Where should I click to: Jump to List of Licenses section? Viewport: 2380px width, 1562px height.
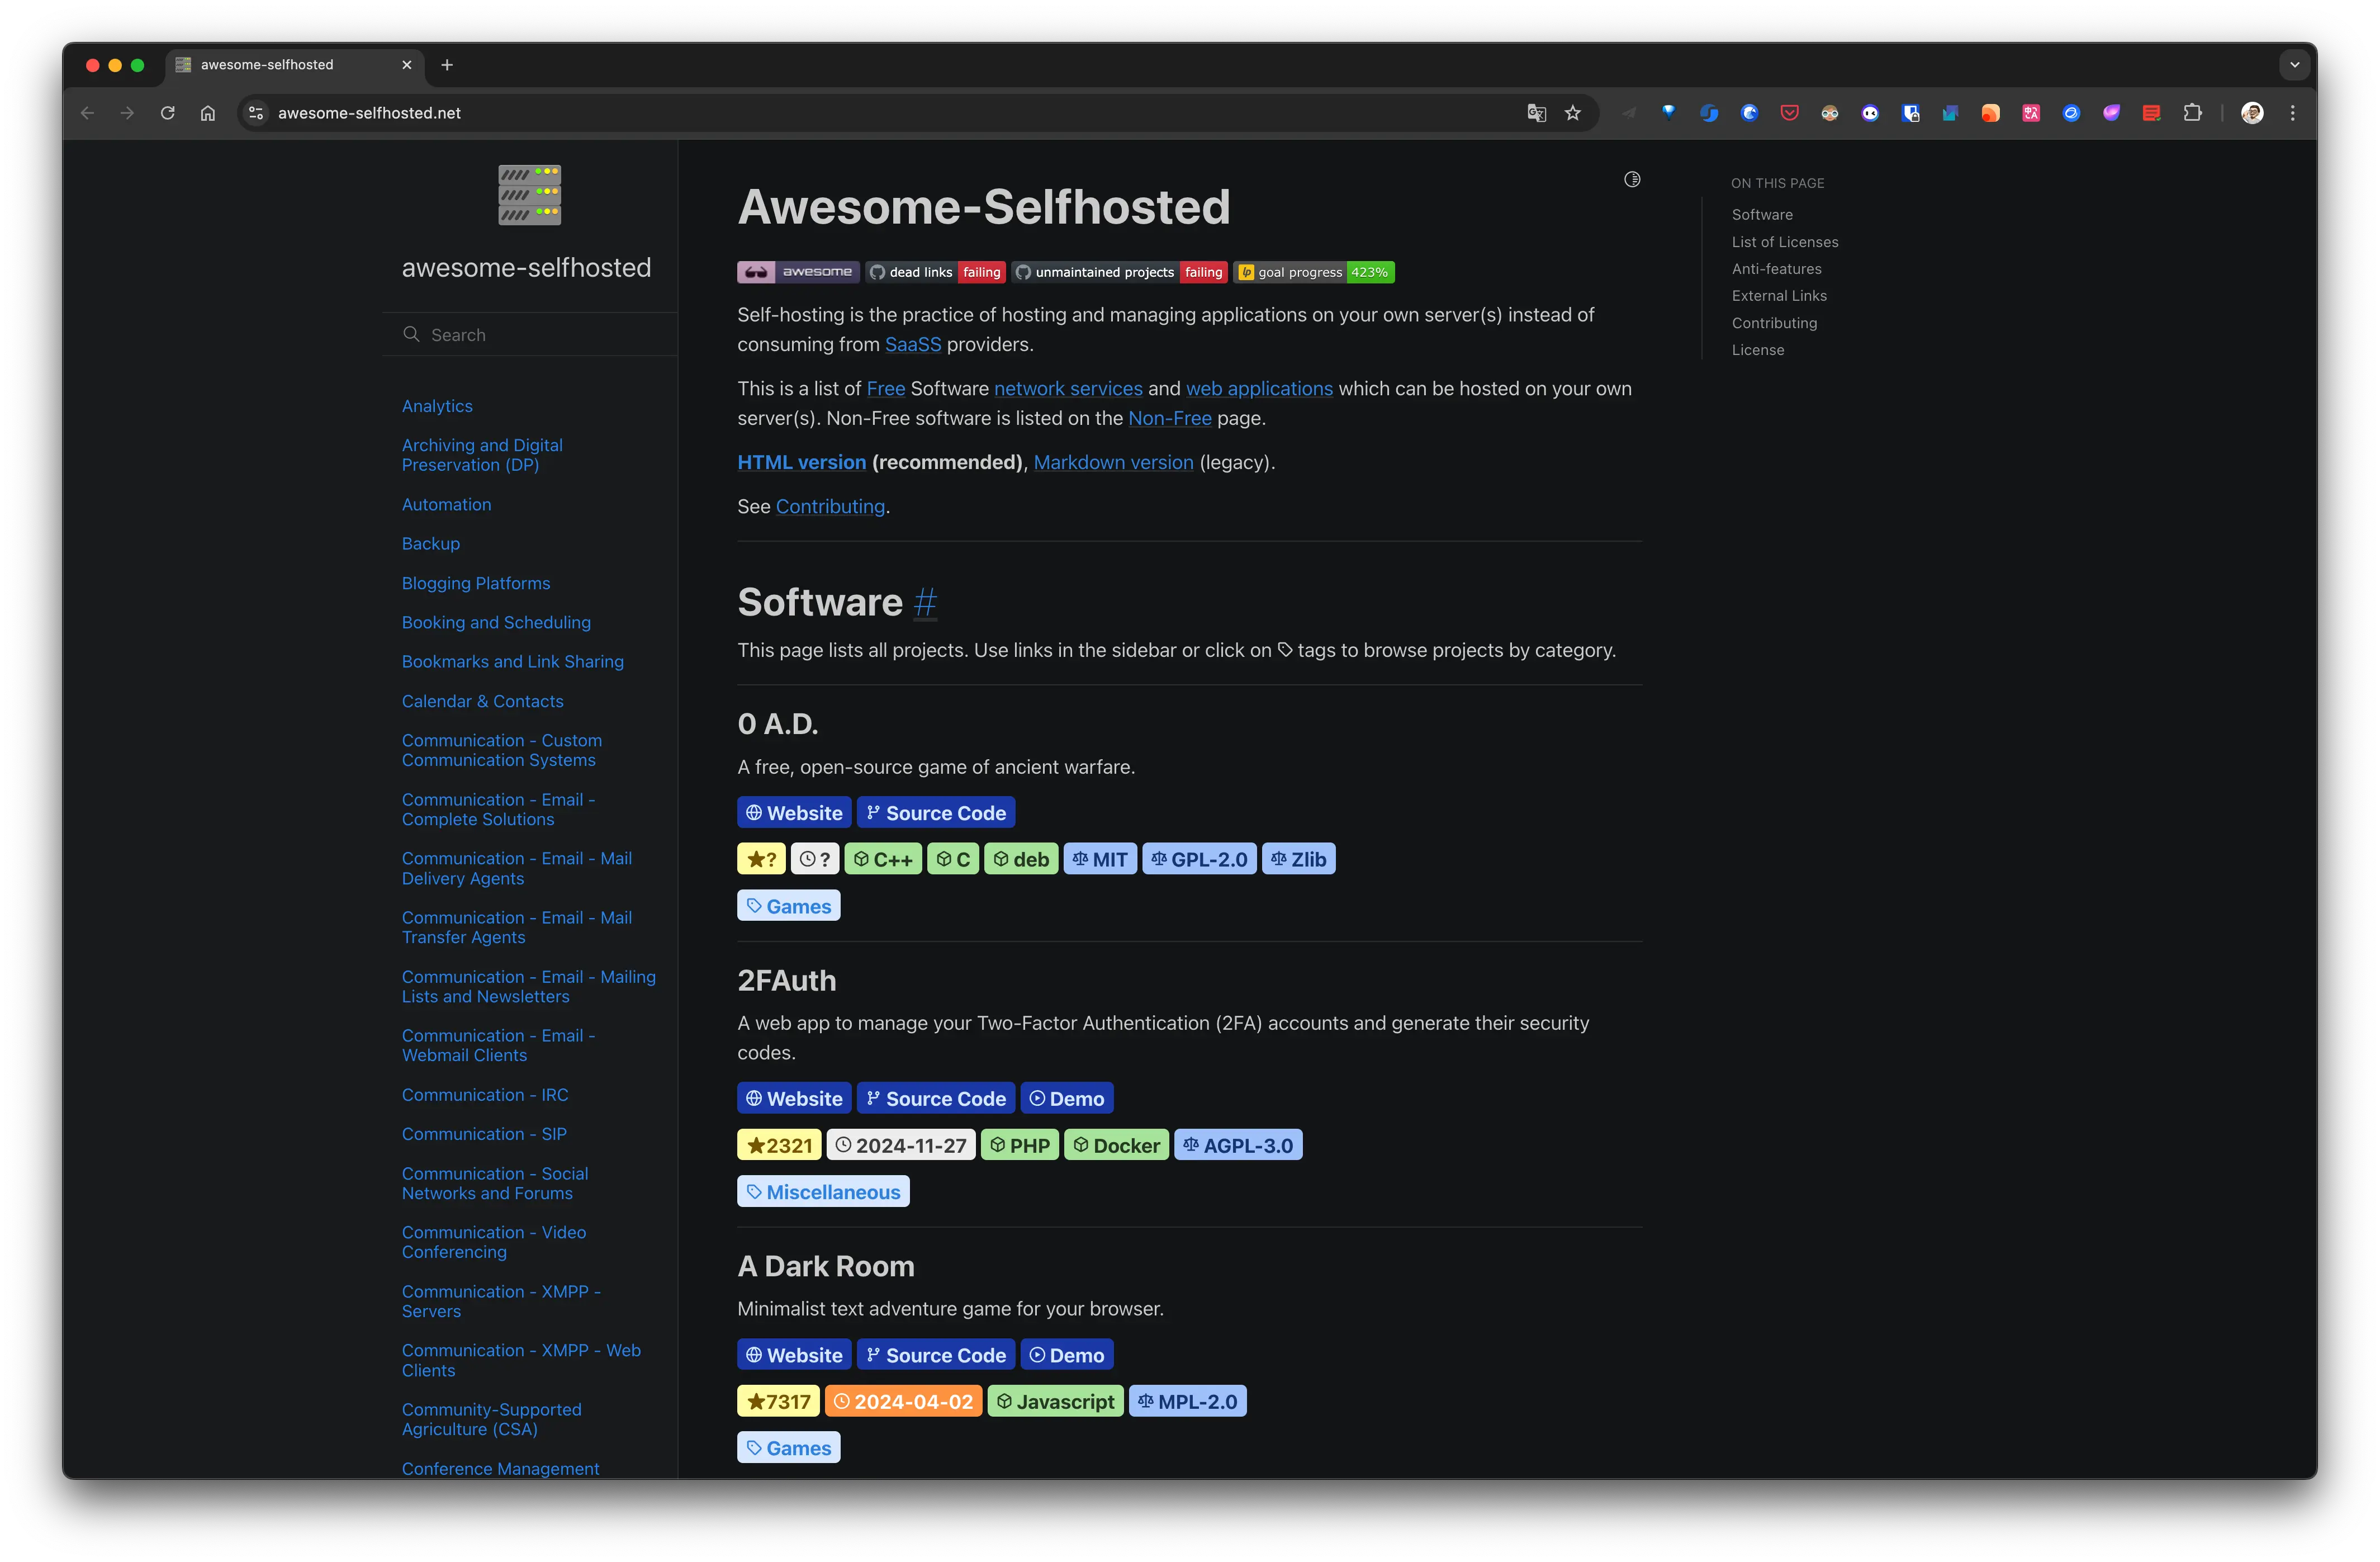click(x=1784, y=242)
